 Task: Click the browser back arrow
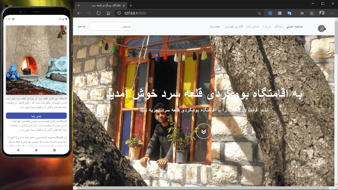point(79,13)
